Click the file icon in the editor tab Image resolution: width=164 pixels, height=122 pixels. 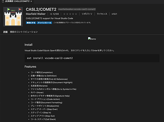click(3, 1)
